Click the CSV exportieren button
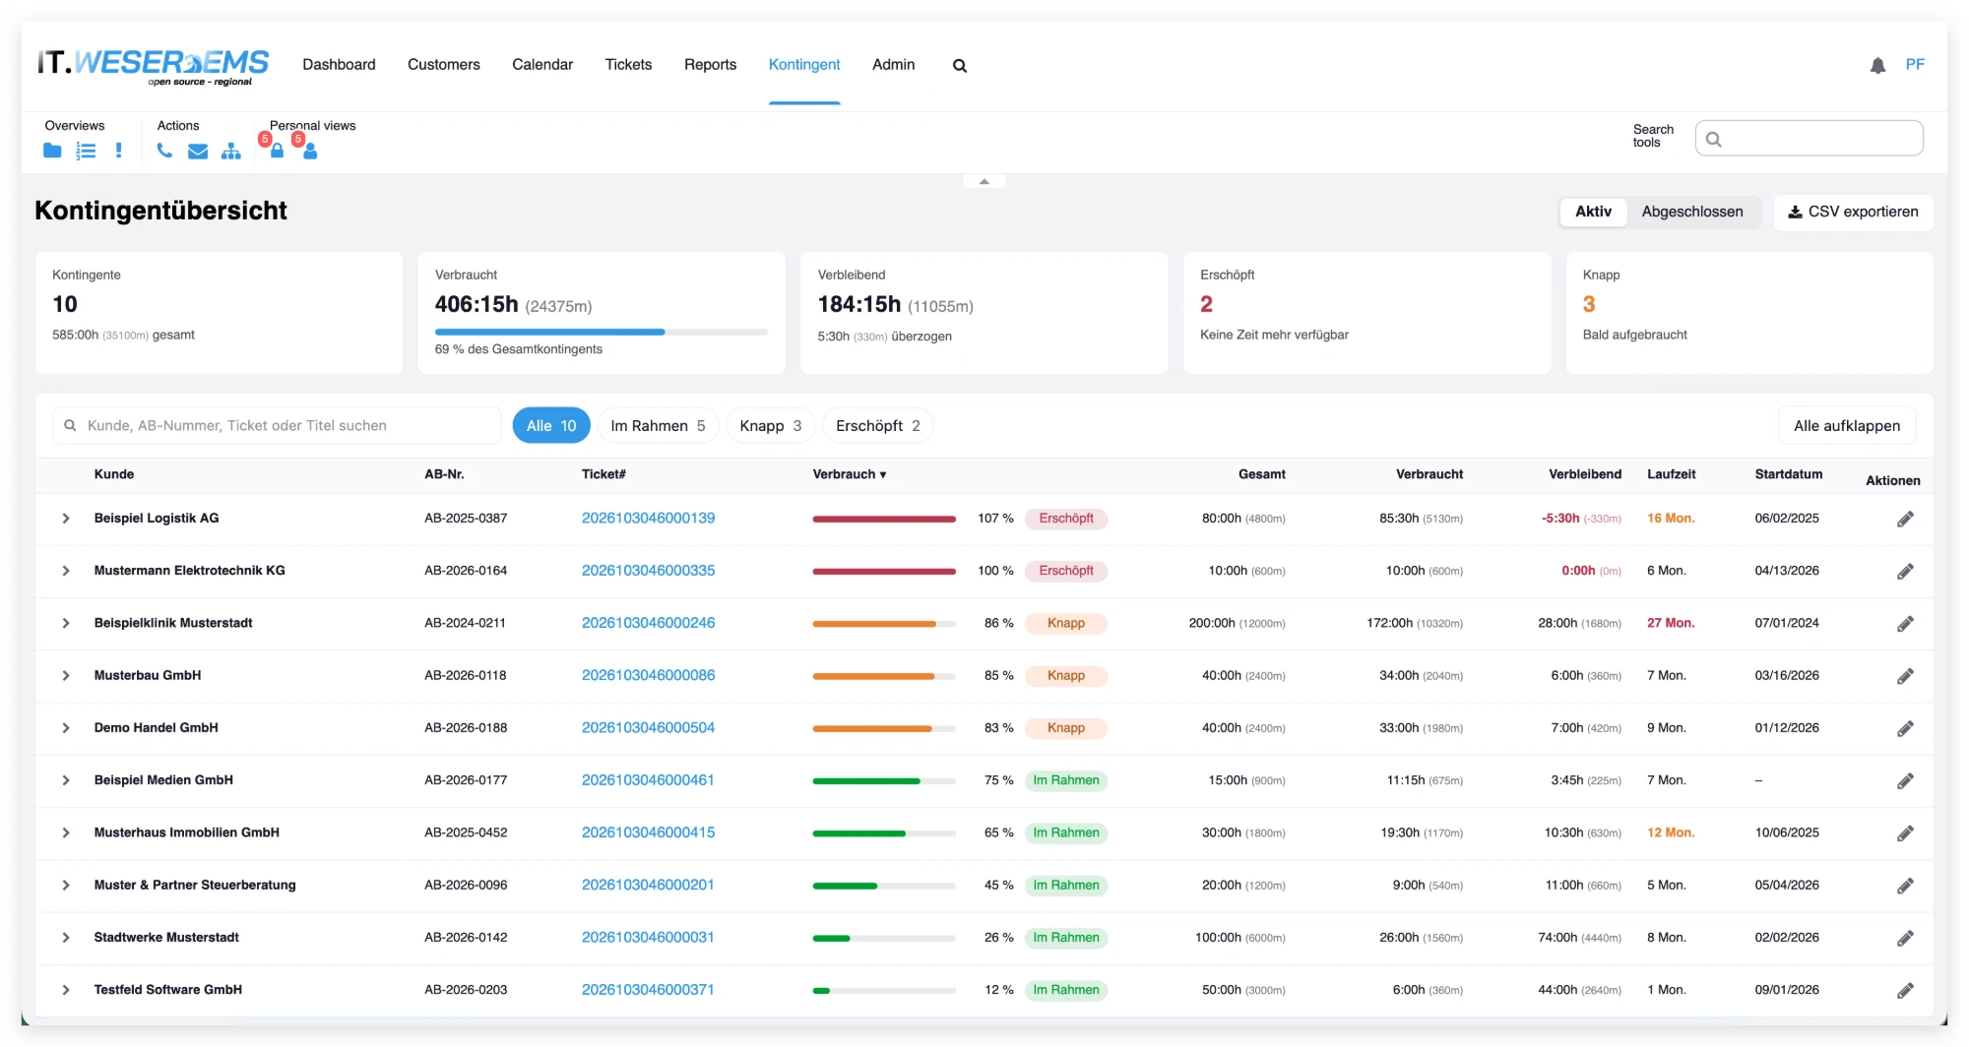 1853,212
